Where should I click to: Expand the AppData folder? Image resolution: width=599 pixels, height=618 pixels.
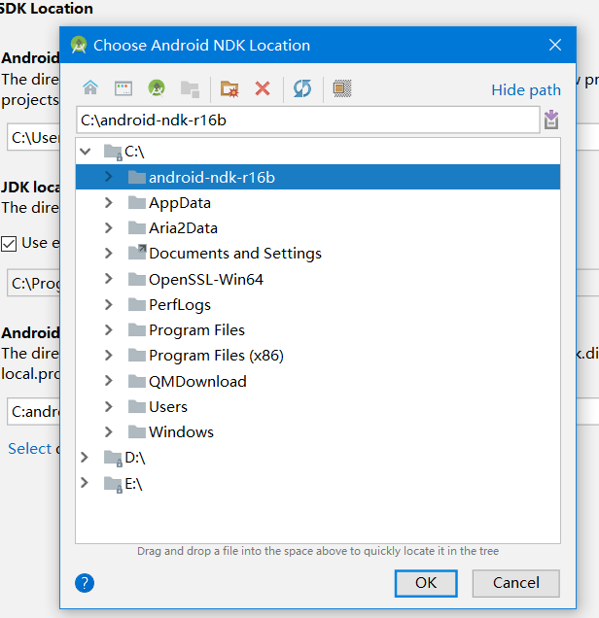[109, 202]
